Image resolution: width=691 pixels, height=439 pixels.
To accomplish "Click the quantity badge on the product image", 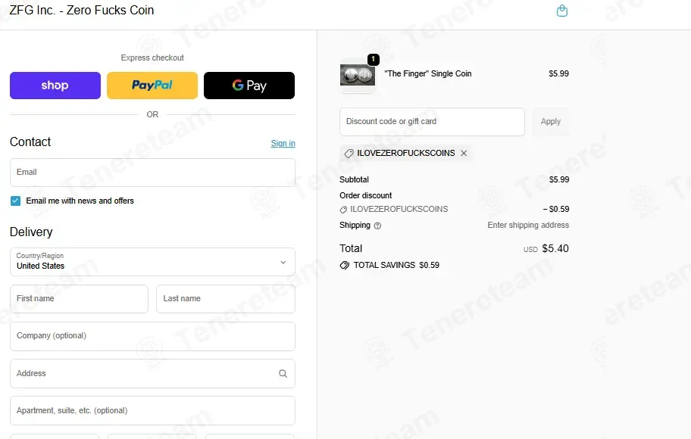I will 374,59.
